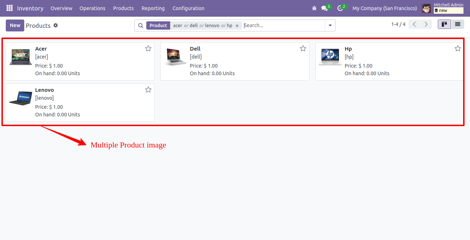470x240 pixels.
Task: Open the Overview menu
Action: [x=61, y=8]
